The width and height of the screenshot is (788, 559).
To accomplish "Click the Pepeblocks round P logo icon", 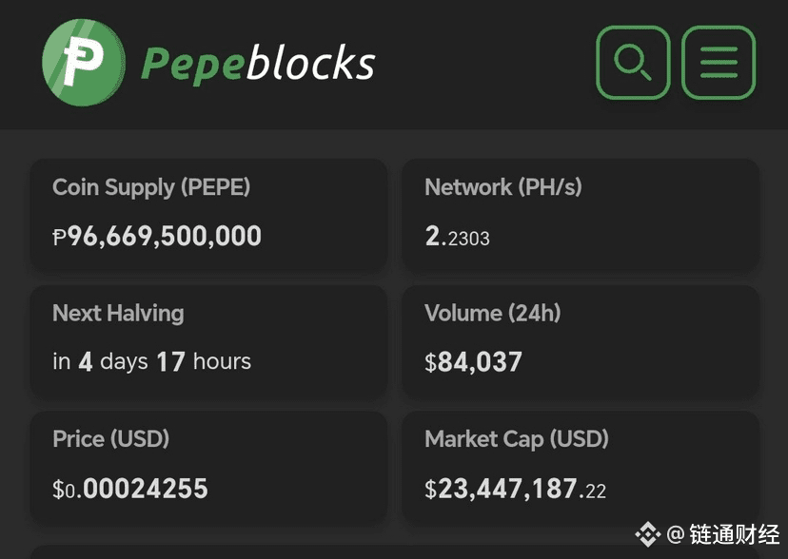I will point(84,63).
